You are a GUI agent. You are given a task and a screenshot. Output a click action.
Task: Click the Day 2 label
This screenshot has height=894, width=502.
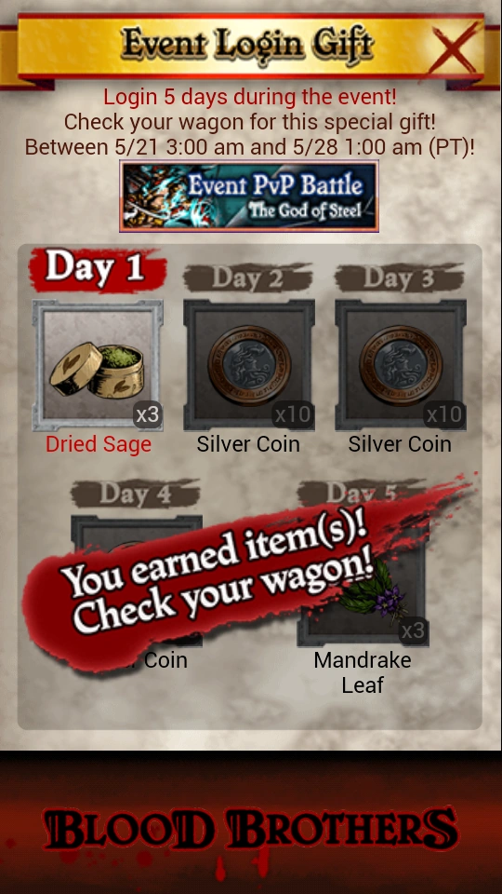tap(247, 278)
